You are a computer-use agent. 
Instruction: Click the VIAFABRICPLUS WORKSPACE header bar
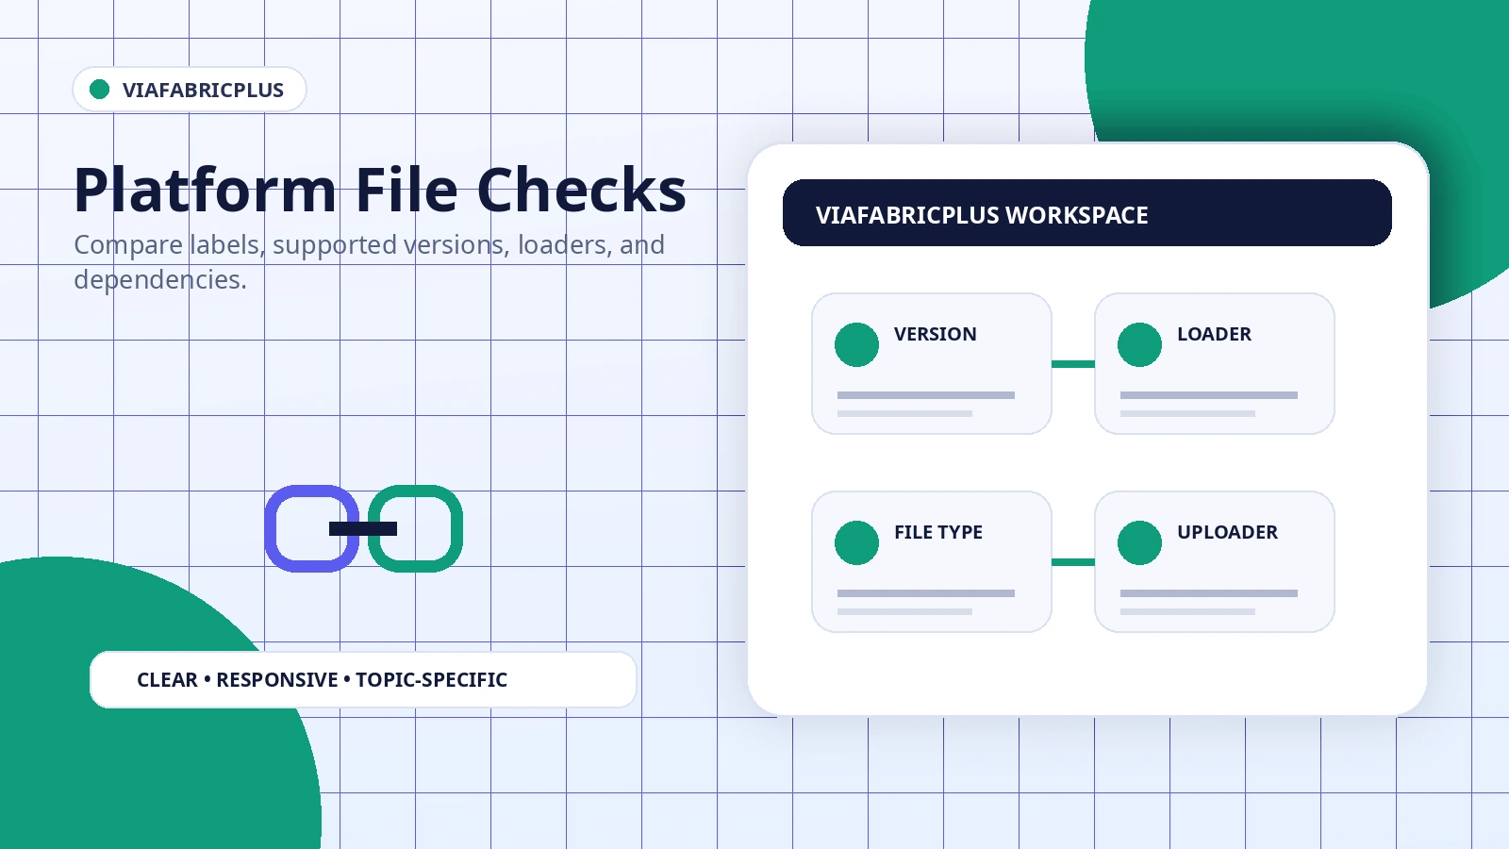(1087, 213)
